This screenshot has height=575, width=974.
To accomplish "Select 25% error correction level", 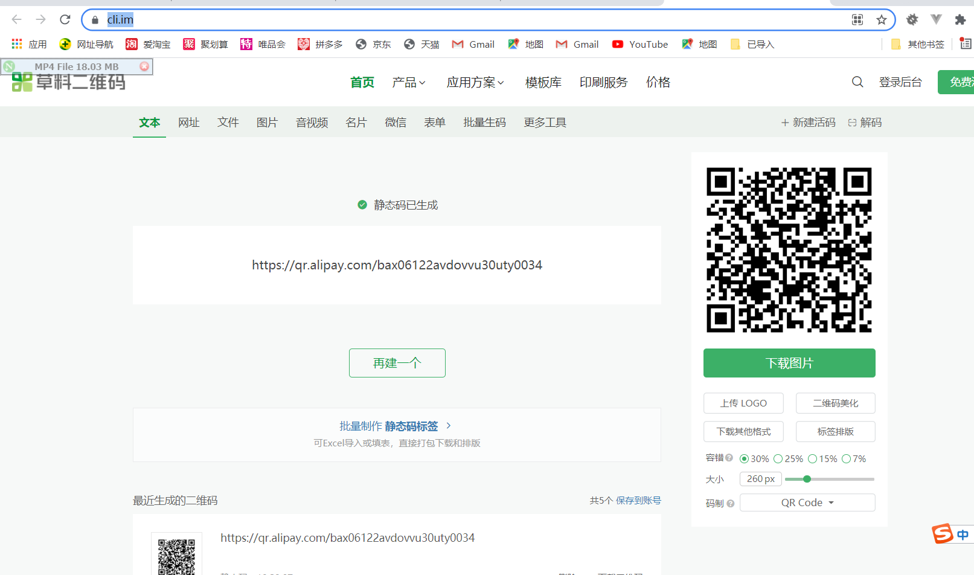I will [778, 458].
